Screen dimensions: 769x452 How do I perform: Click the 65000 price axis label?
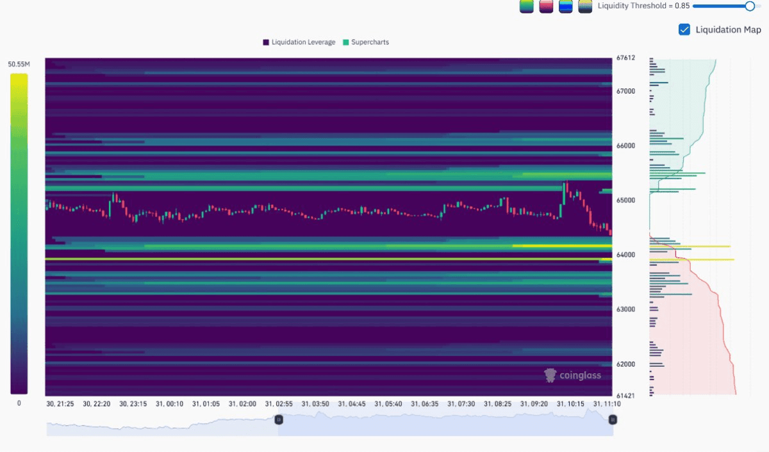626,200
